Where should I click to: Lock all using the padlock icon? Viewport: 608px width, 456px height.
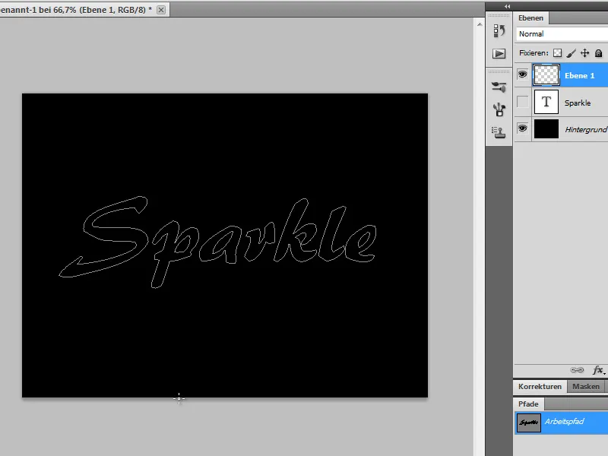pyautogui.click(x=599, y=53)
